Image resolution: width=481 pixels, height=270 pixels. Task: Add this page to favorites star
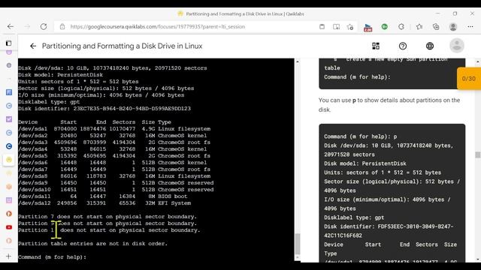click(x=350, y=27)
